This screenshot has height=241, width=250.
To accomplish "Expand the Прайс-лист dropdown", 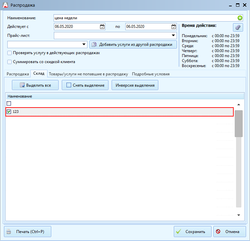I will coord(173,35).
